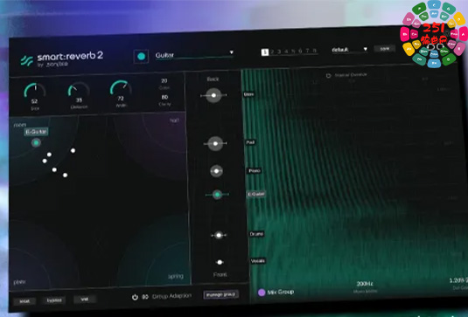Select state number 1

(265, 52)
